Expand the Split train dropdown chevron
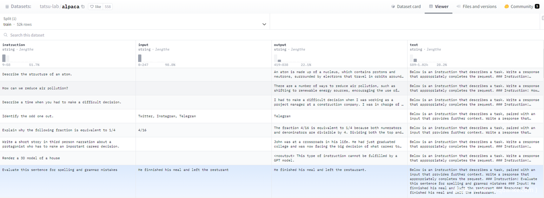 [x=264, y=24]
